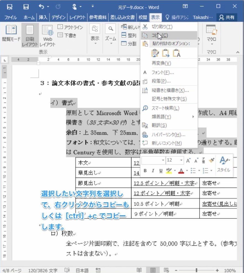Open Styles (スタイル) gallery in mini toolbar

224,164
